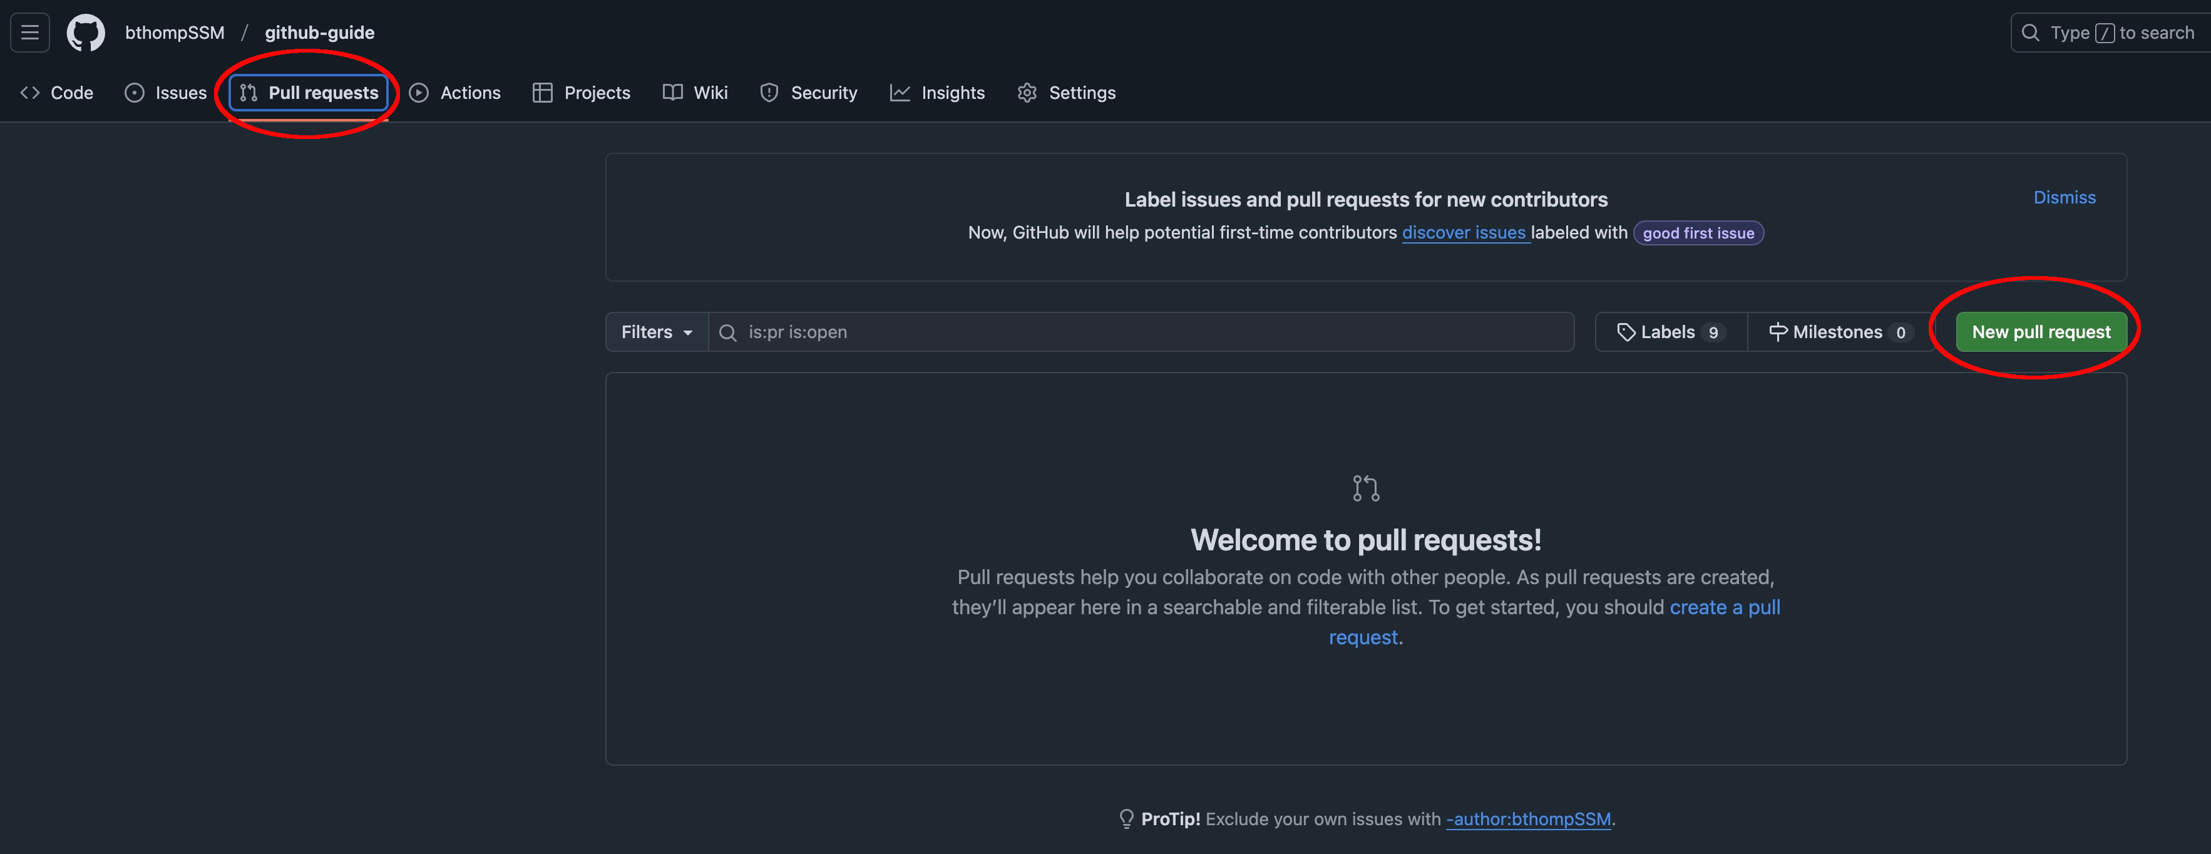Click the Milestones count badge 0
2211x854 pixels.
[x=1901, y=333]
